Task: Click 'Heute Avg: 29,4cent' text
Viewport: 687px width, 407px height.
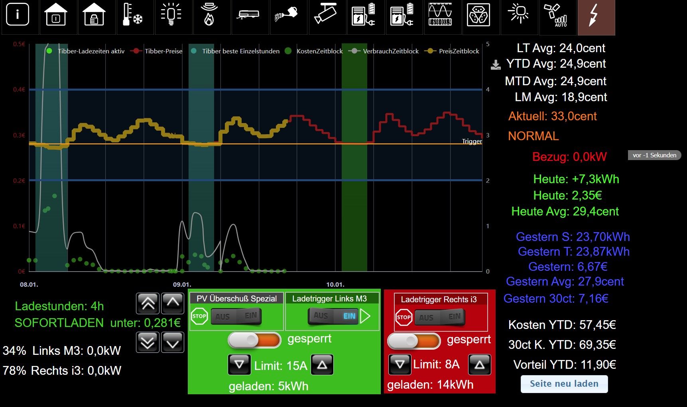Action: 565,211
